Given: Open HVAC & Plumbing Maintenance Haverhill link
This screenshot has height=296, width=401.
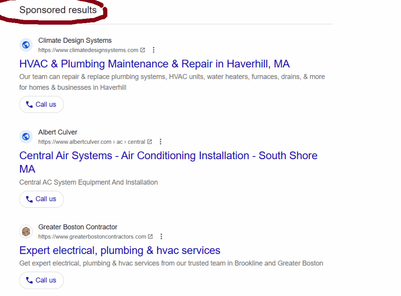Looking at the screenshot, I should pos(154,64).
